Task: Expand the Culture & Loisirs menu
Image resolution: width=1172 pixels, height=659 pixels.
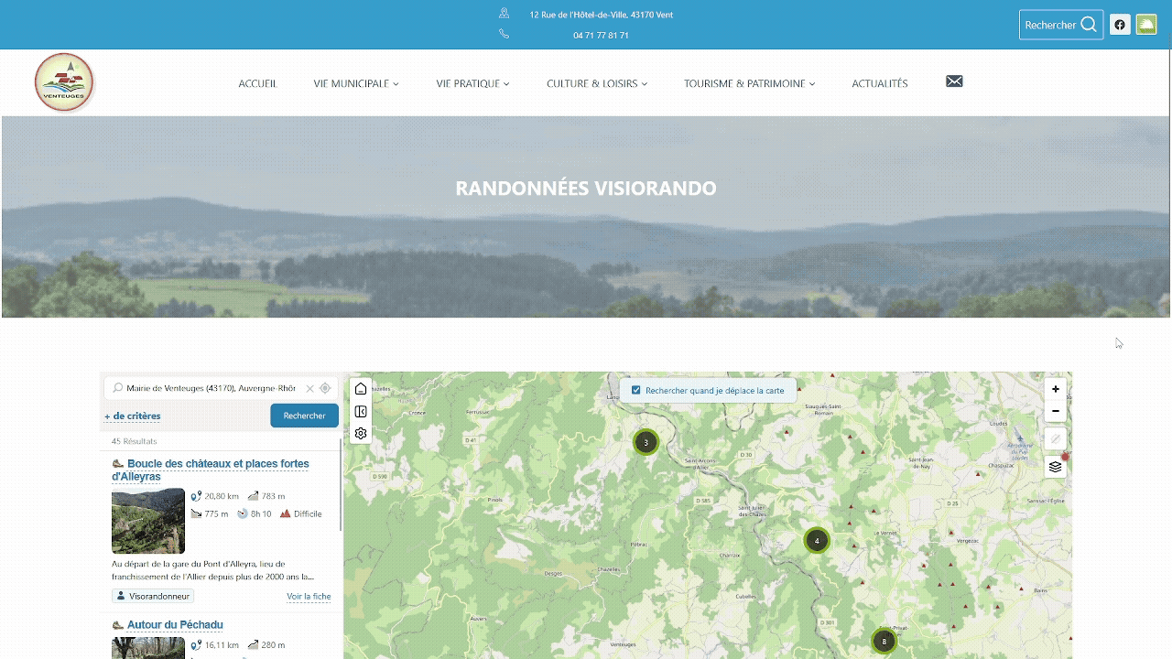Action: [596, 83]
